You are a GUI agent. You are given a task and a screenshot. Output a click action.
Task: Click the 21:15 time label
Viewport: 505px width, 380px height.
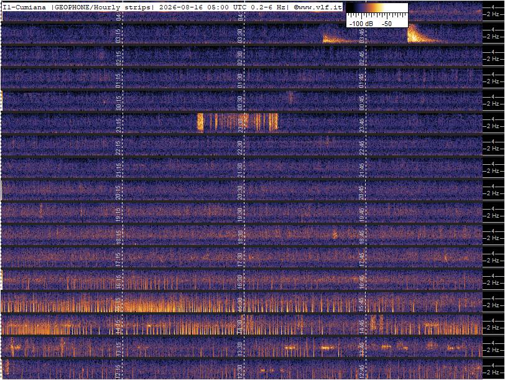(118, 170)
